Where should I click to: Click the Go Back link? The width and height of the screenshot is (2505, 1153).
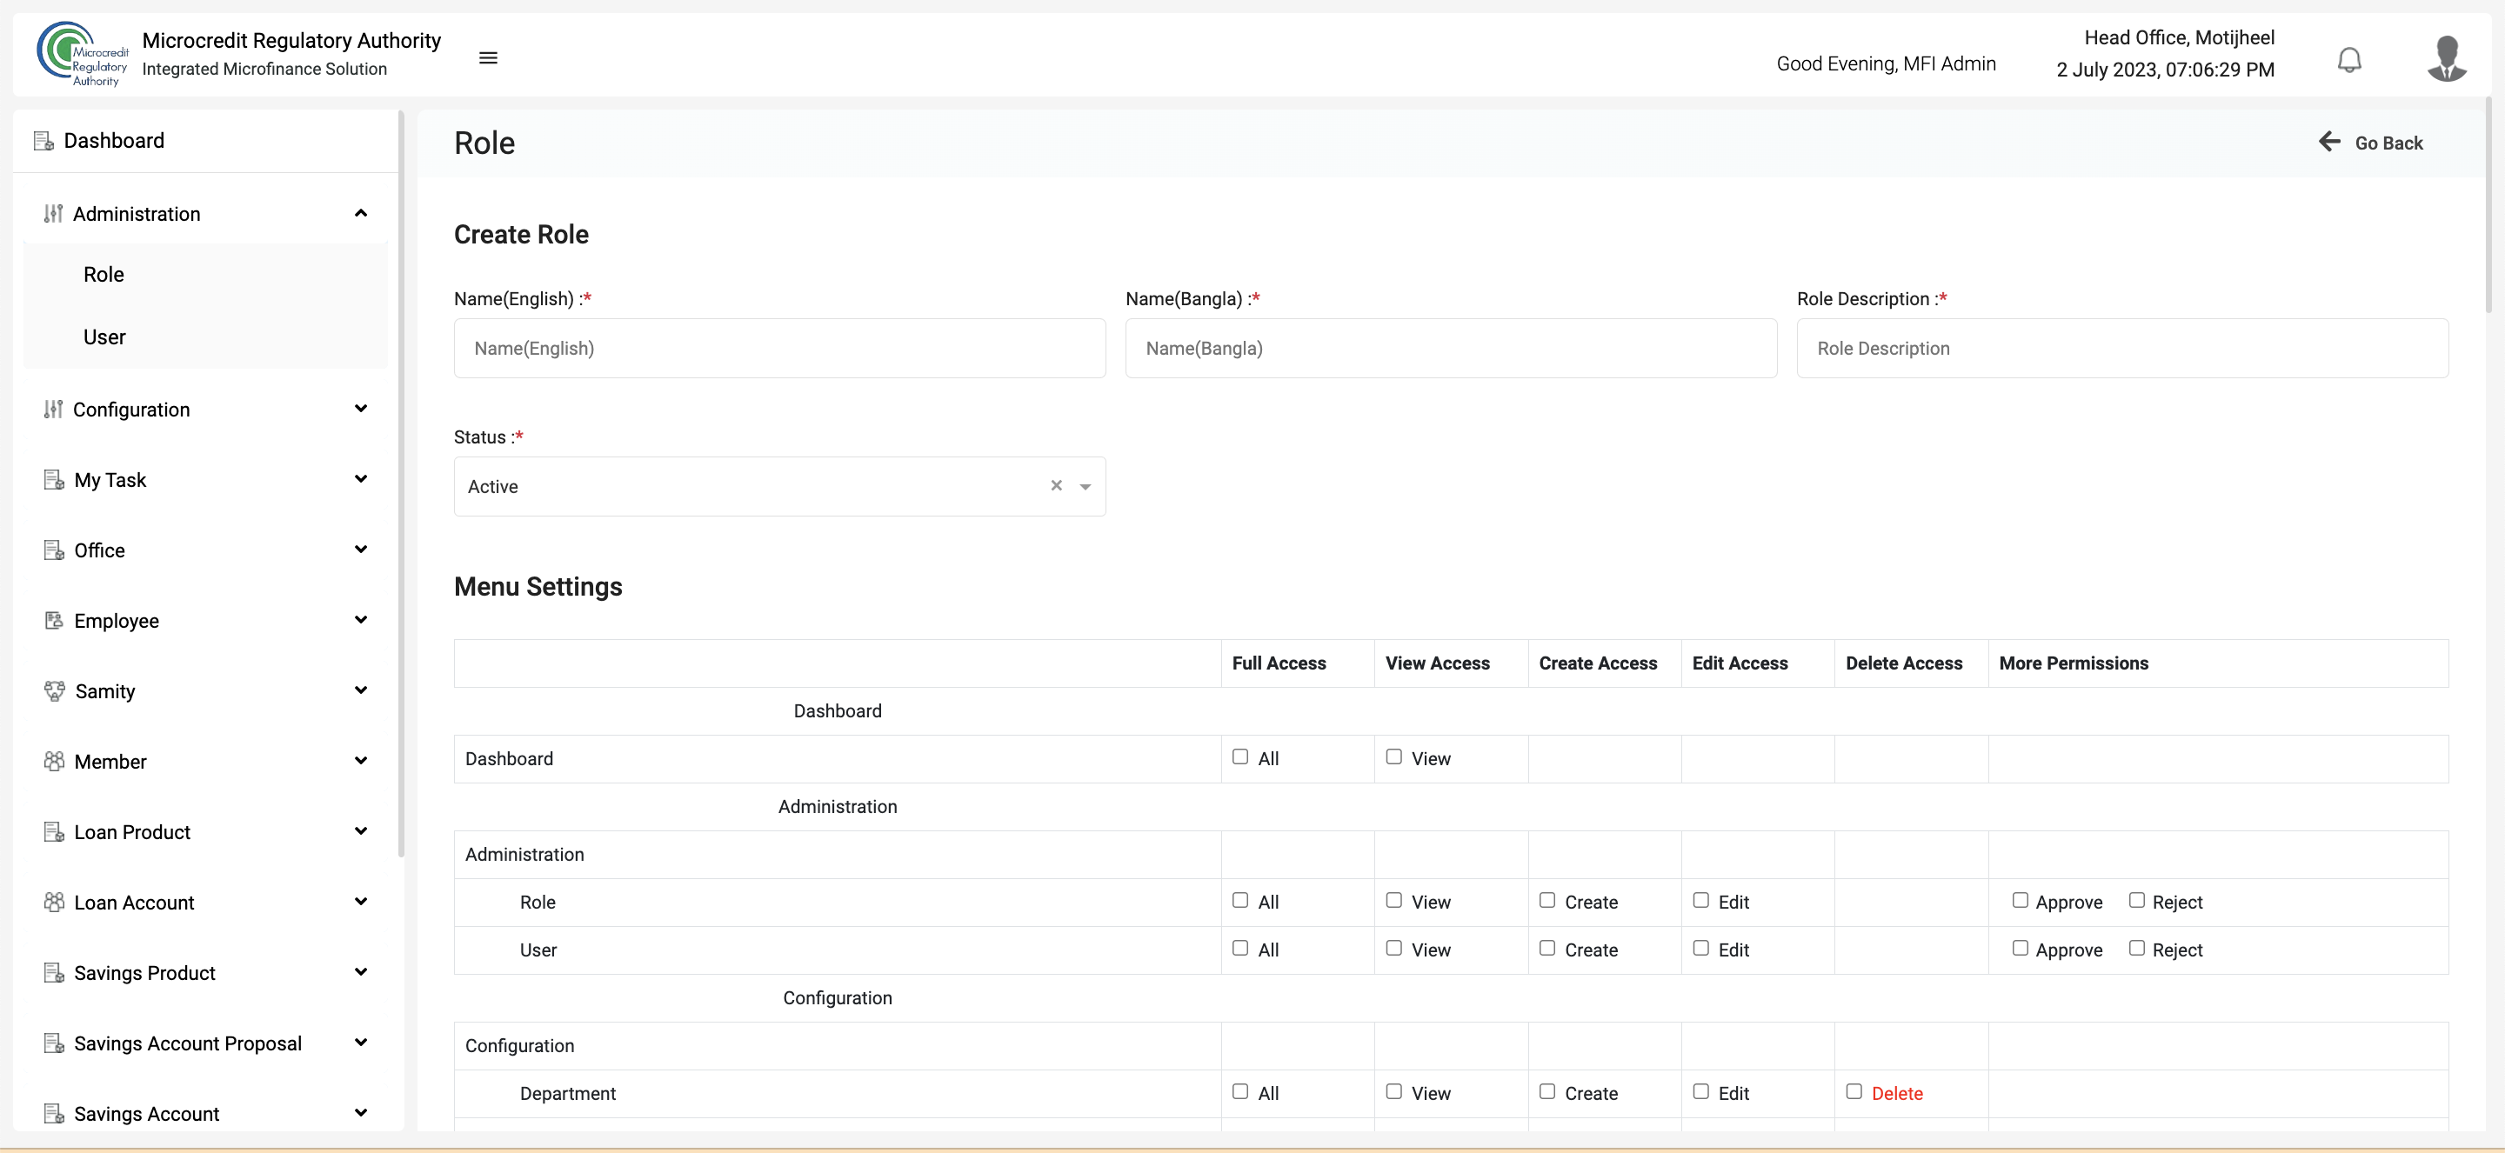point(2371,143)
